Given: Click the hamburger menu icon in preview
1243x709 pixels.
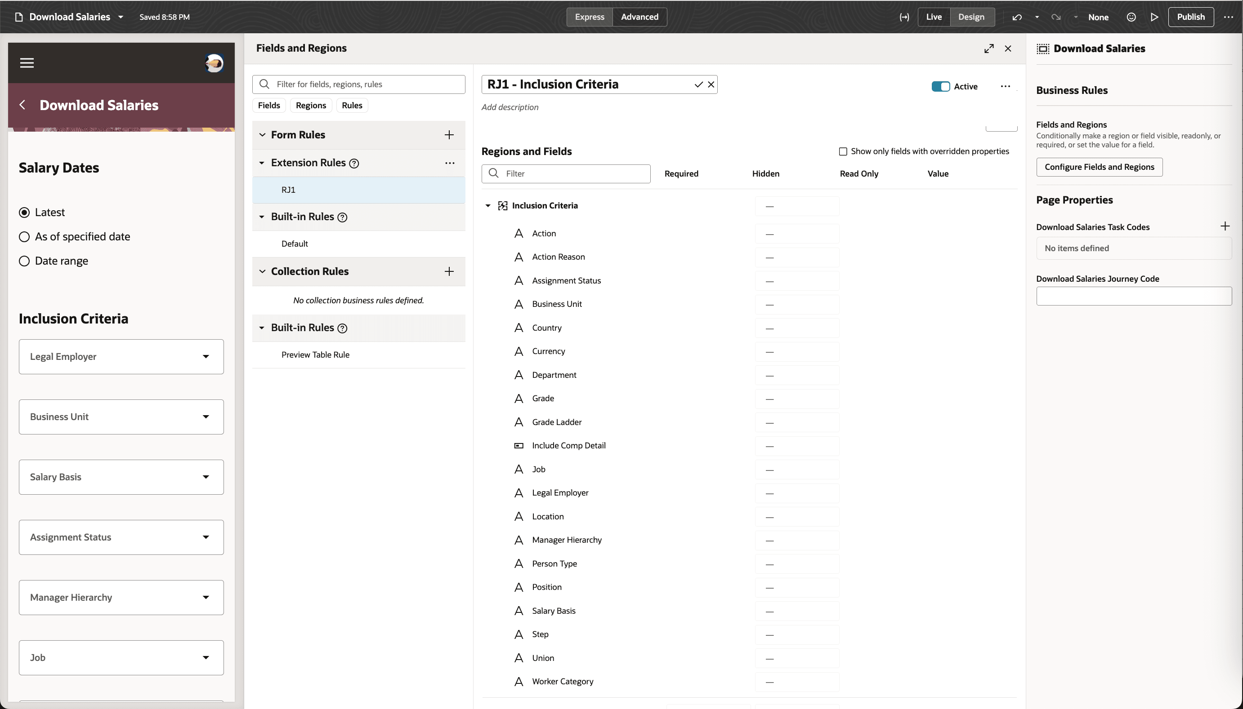Looking at the screenshot, I should click(x=27, y=63).
